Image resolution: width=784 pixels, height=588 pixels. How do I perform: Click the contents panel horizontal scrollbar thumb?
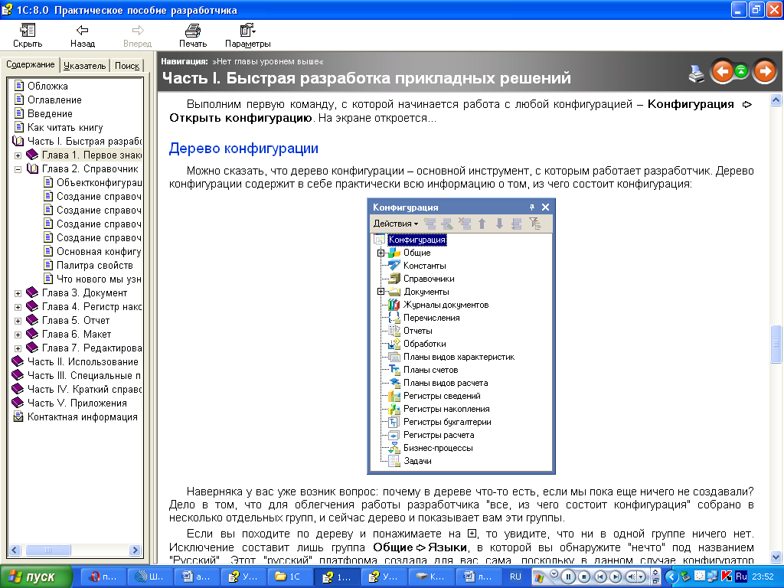pyautogui.click(x=48, y=550)
